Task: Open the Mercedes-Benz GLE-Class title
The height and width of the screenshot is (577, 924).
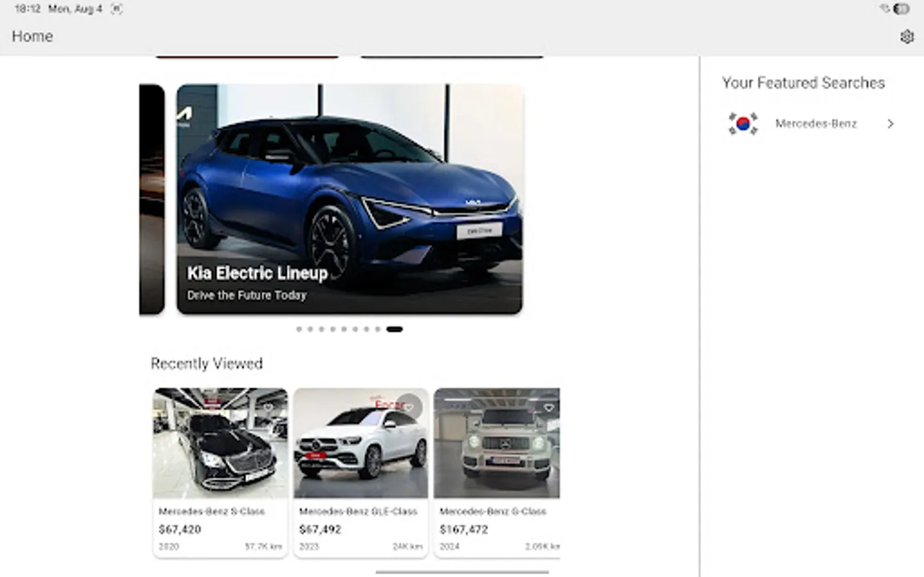Action: pyautogui.click(x=358, y=511)
